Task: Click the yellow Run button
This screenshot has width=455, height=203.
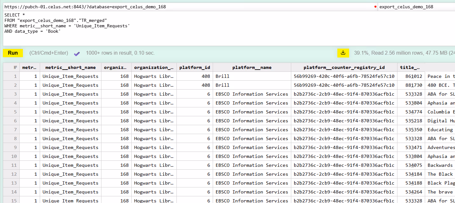Action: pyautogui.click(x=13, y=53)
